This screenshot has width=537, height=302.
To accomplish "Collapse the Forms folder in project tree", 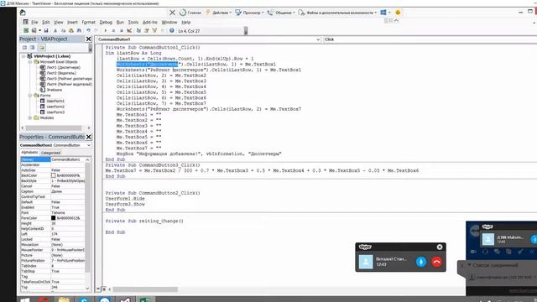I will 30,96.
